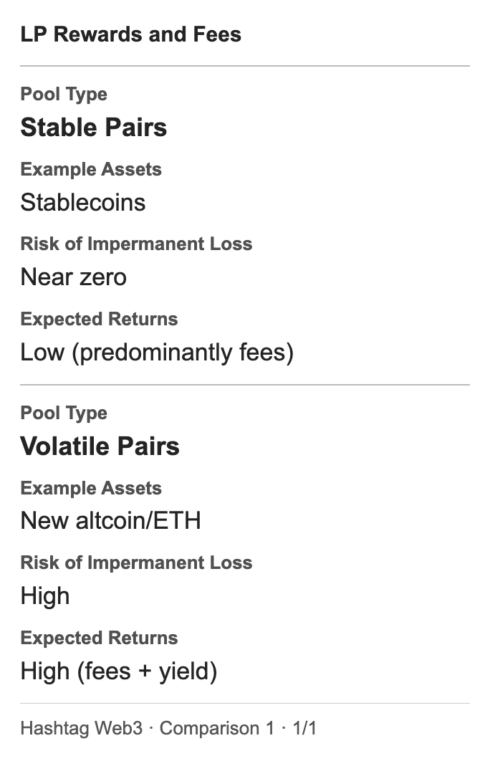Click the New altcoin/ETH assets value
490x761 pixels.
coord(110,521)
